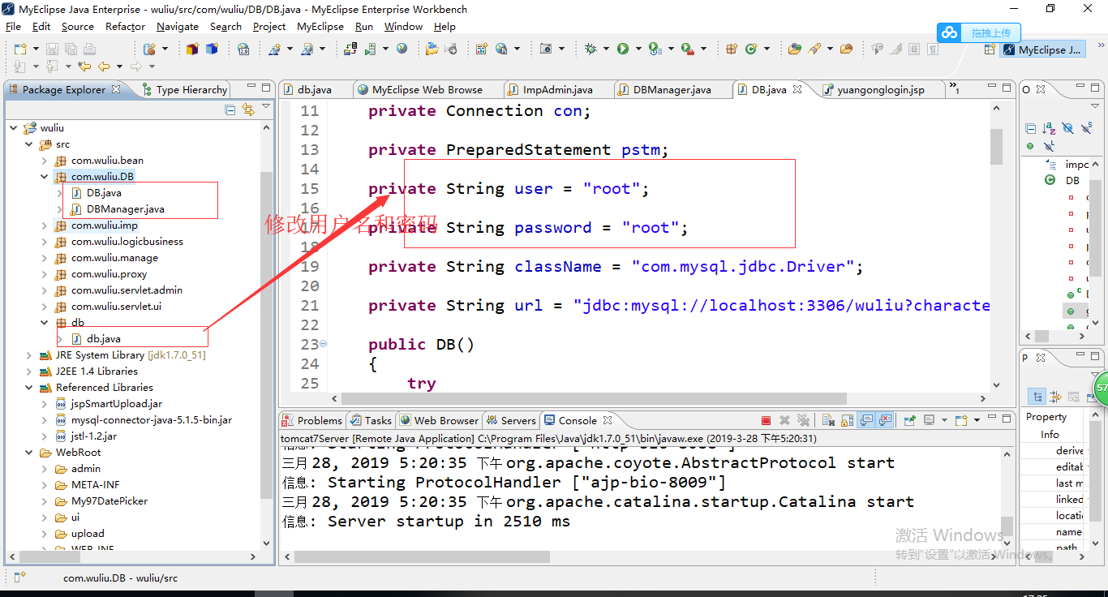Click the Last Edit Location arrow icon
Image resolution: width=1108 pixels, height=597 pixels.
pyautogui.click(x=84, y=67)
